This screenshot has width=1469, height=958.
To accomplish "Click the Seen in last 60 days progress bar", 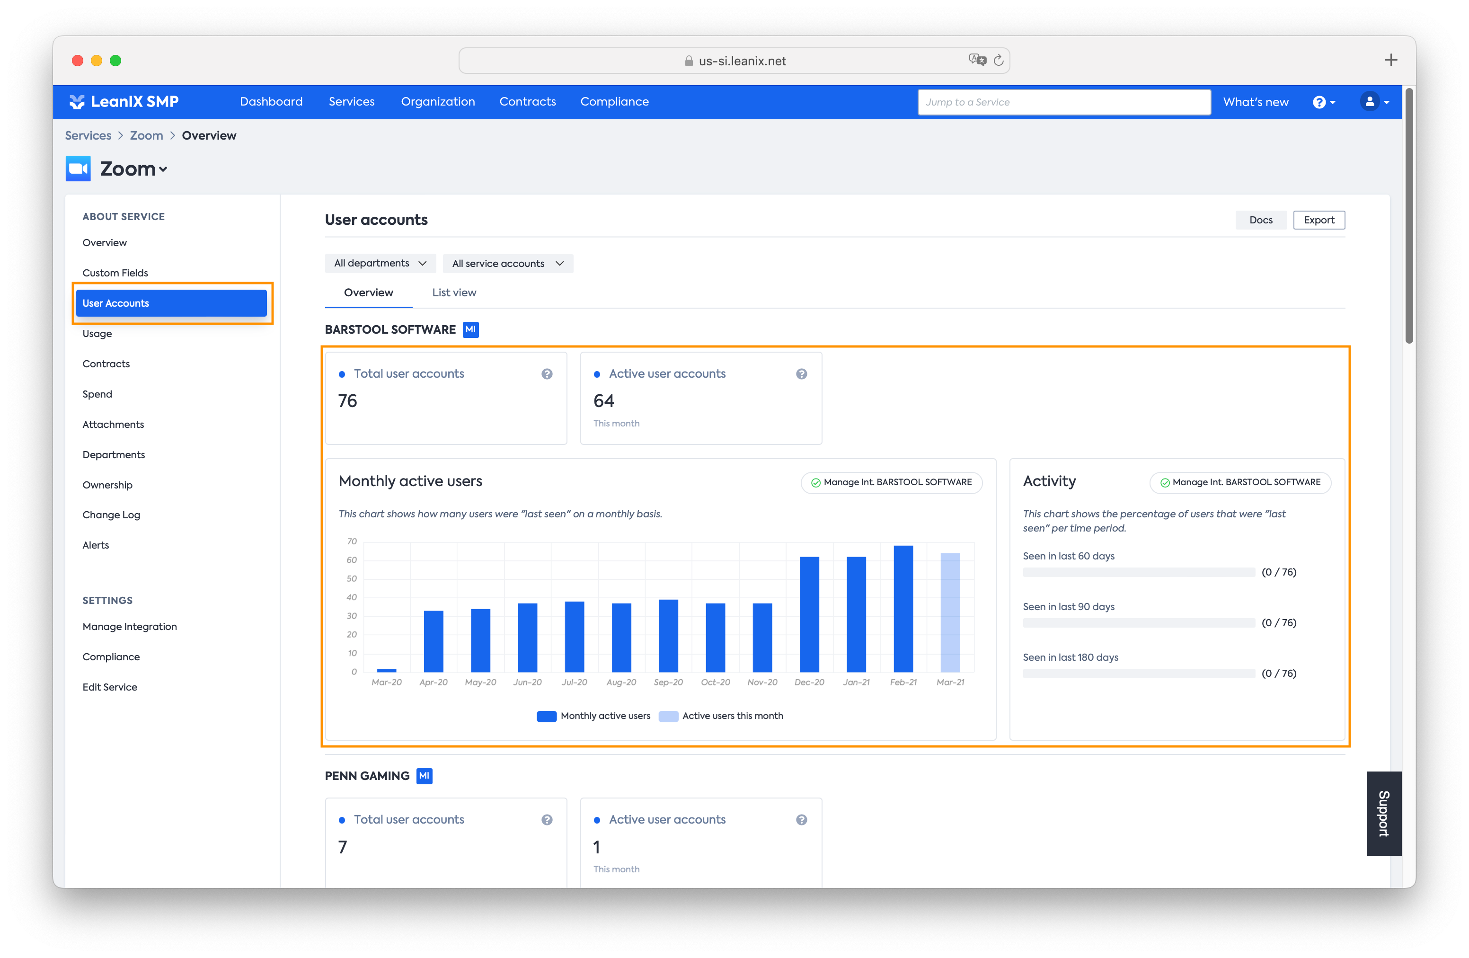I will [x=1139, y=572].
